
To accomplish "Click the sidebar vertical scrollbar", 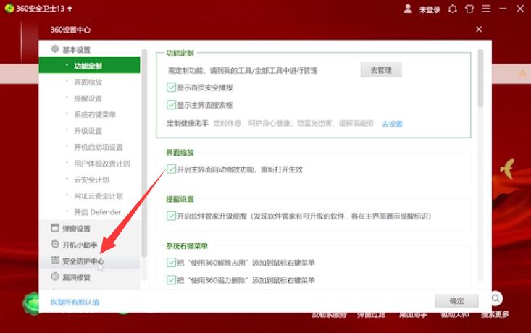I will [x=144, y=152].
